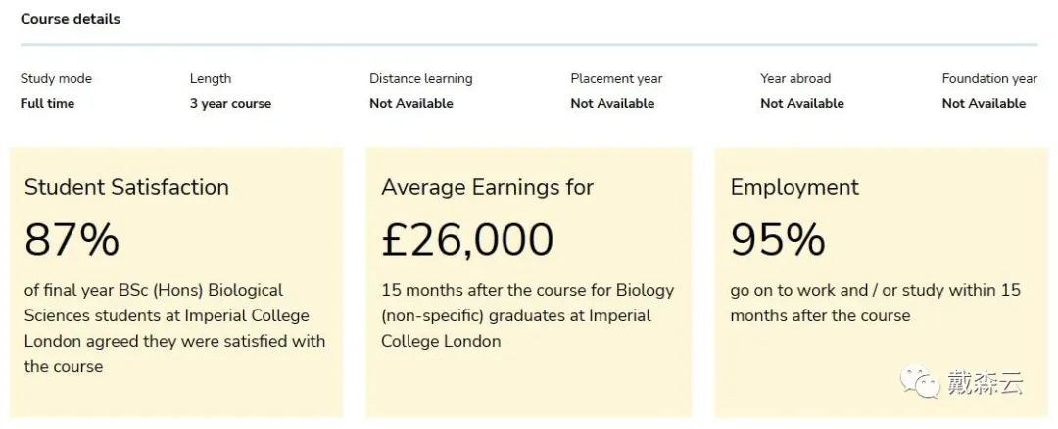Click Not Available under Year abroad
The width and height of the screenshot is (1058, 429).
pos(802,103)
